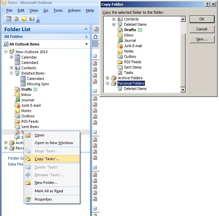The image size is (219, 216).
Task: Open the All Outlook Items dropdown
Action: tap(86, 44)
